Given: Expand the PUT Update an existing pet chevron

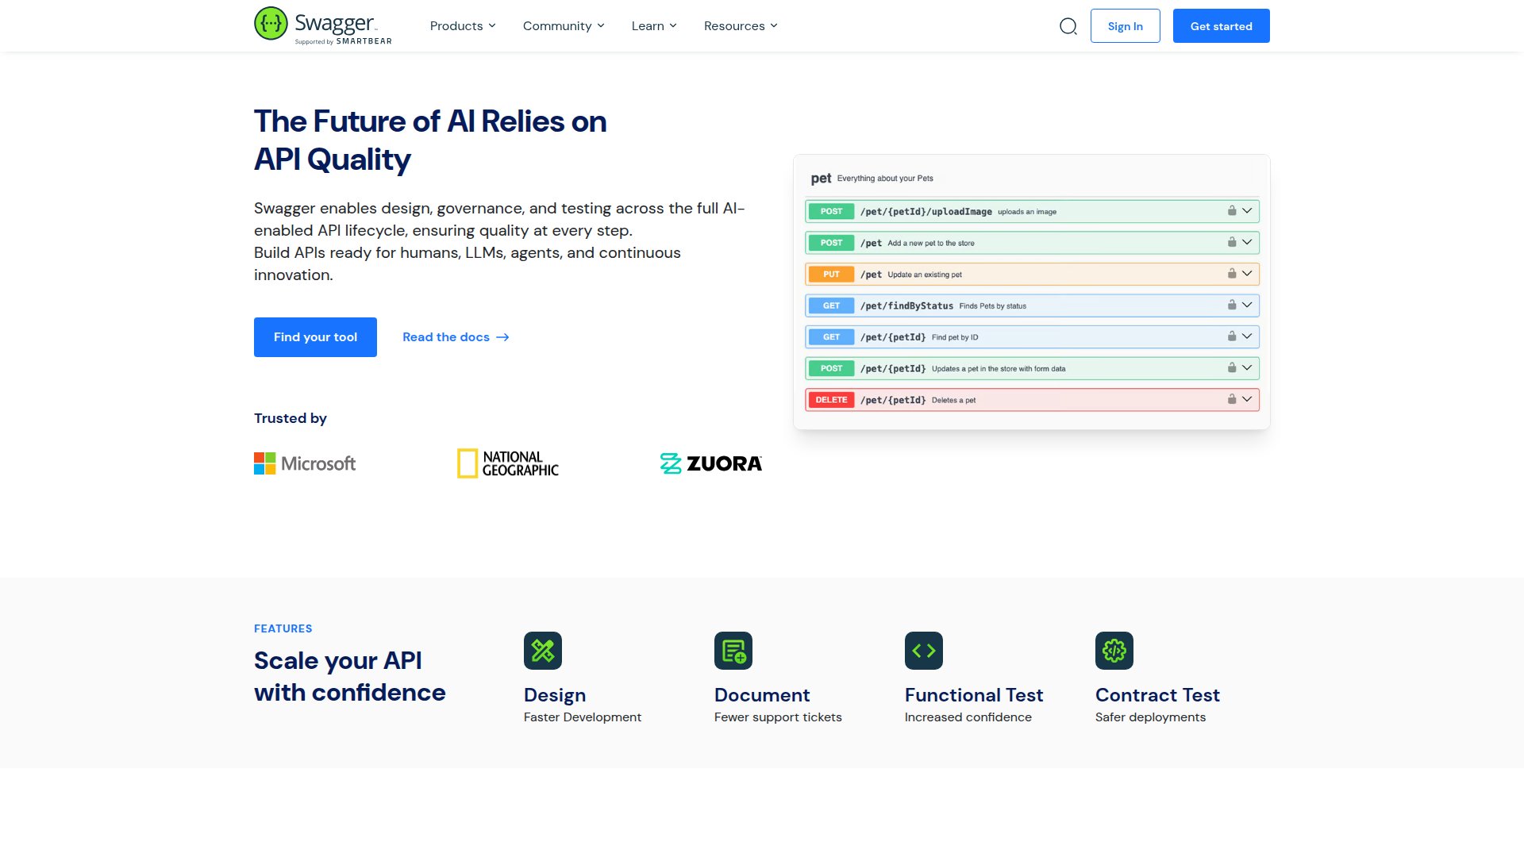Looking at the screenshot, I should click(1247, 274).
